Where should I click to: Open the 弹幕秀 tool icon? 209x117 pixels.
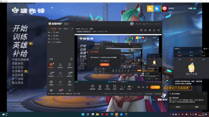[69, 83]
